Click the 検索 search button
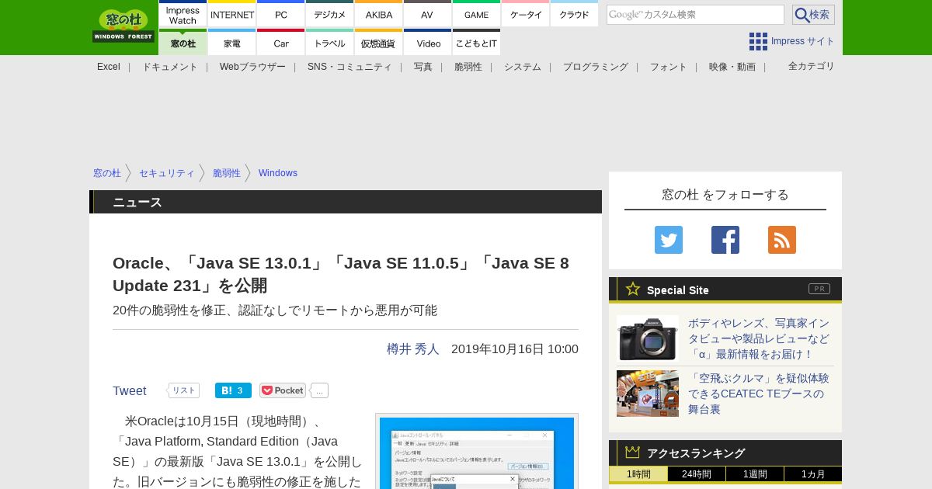 click(813, 15)
